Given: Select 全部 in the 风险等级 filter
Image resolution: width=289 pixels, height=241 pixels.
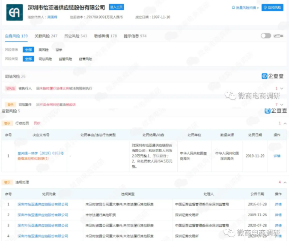Looking at the screenshot, I should click(x=28, y=50).
